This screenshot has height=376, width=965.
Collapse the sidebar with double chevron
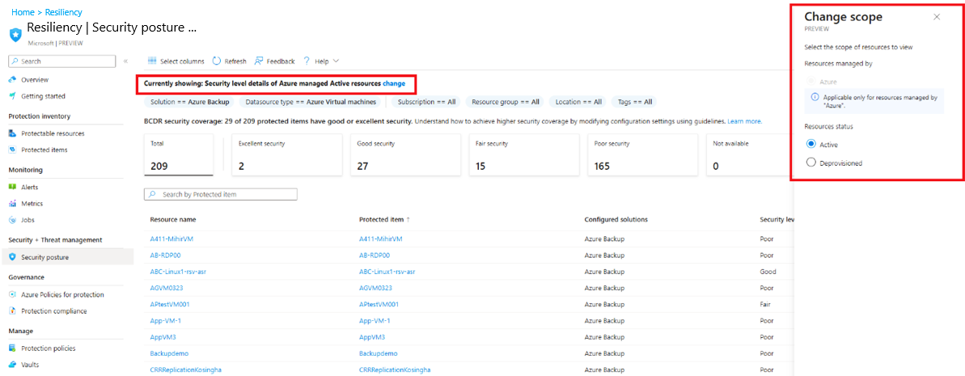(125, 61)
